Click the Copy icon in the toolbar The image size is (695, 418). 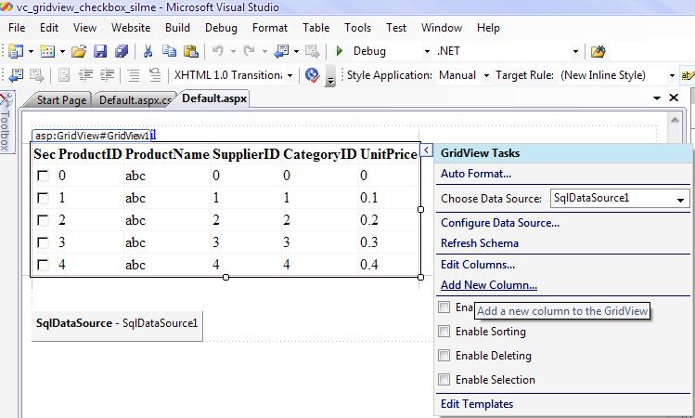pos(169,51)
